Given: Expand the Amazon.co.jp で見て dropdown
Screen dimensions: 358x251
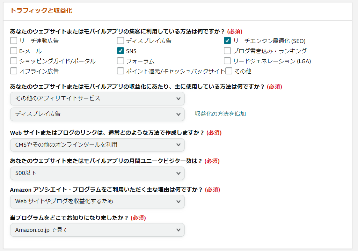Looking at the screenshot, I should click(97, 230).
